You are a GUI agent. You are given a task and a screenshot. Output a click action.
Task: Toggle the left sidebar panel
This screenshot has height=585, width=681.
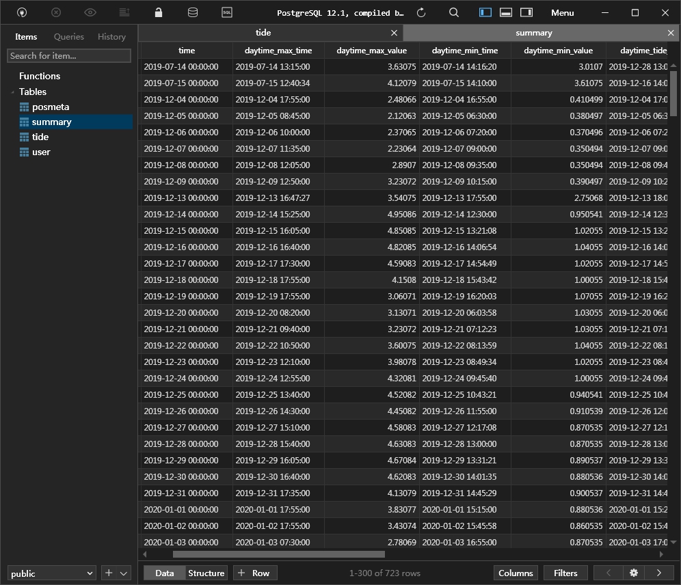[x=485, y=12]
